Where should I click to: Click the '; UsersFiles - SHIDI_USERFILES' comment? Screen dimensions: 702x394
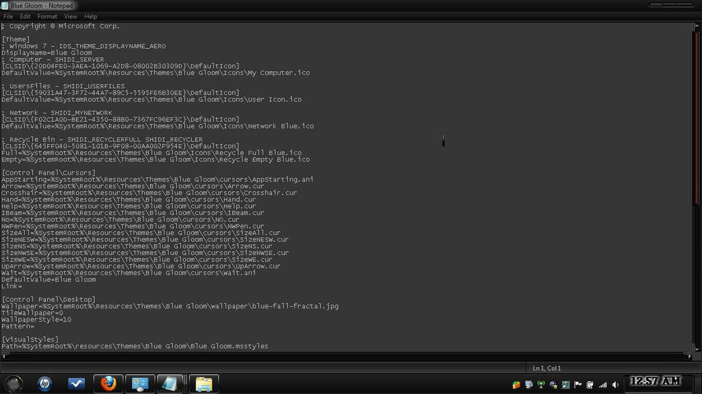pyautogui.click(x=62, y=86)
